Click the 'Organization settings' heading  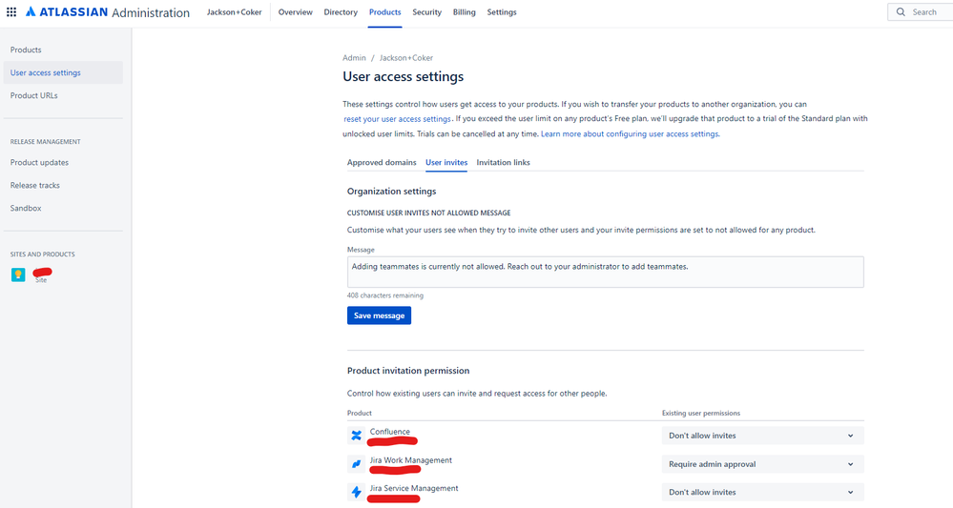(391, 192)
